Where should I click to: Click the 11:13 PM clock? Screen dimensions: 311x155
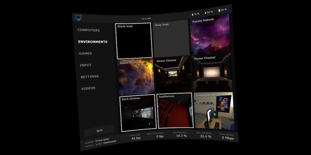(x=146, y=18)
